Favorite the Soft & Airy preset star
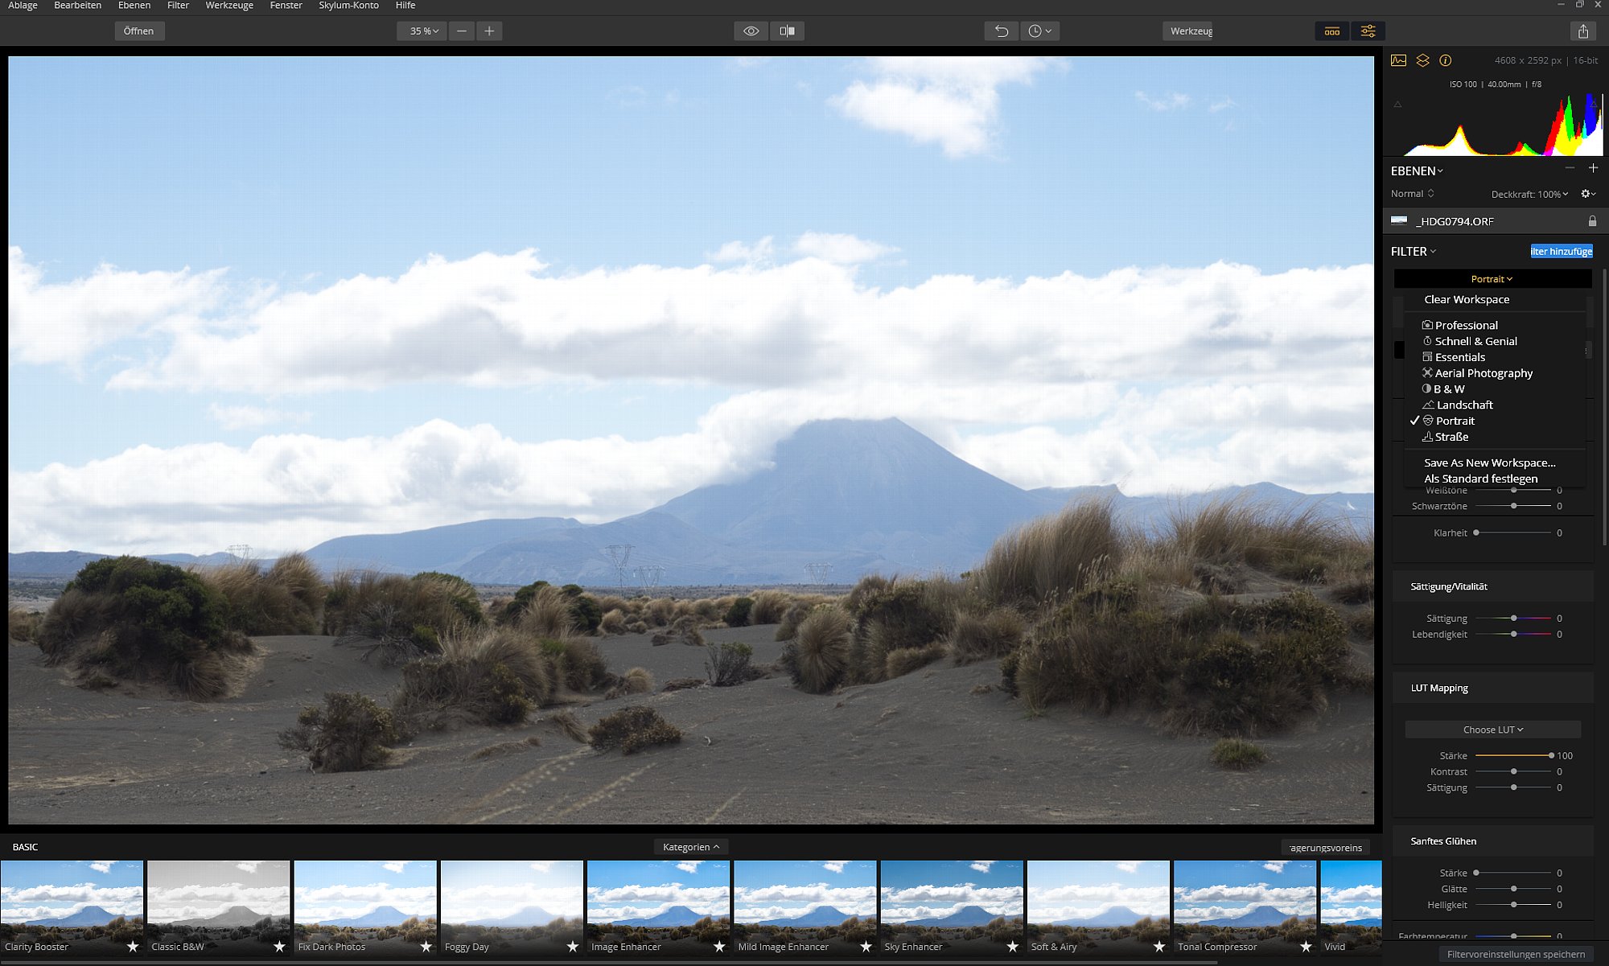 click(1158, 947)
